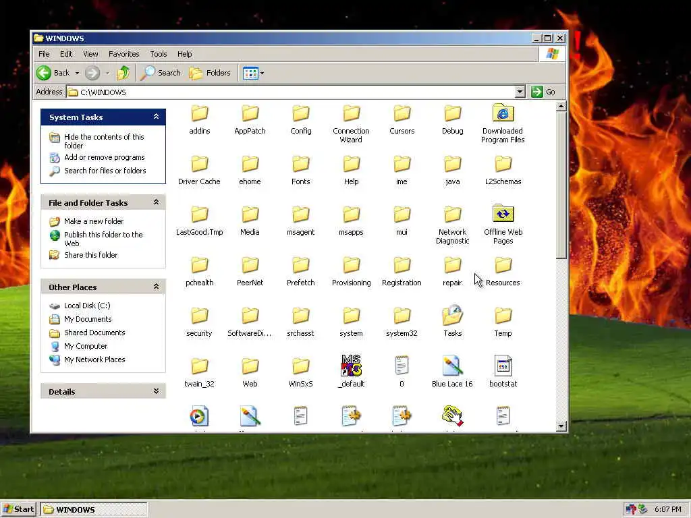Click the green Go button
Image resolution: width=691 pixels, height=518 pixels.
point(543,92)
